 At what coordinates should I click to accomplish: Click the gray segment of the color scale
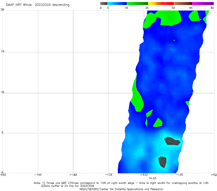[104, 4]
